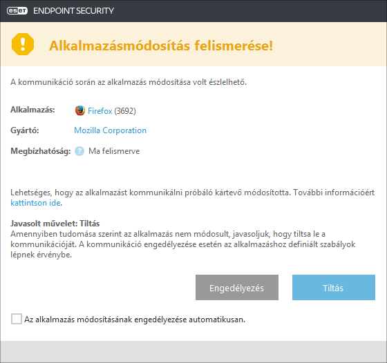
Task: Click the process ID (3692) text
Action: coord(125,111)
